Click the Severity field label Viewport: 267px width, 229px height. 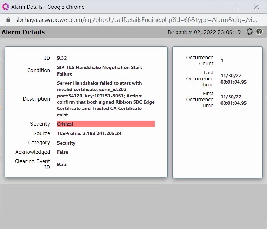pos(40,124)
